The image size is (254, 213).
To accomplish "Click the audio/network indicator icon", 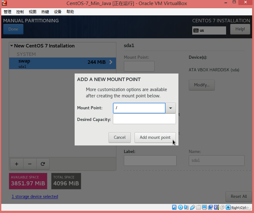I will [187, 207].
